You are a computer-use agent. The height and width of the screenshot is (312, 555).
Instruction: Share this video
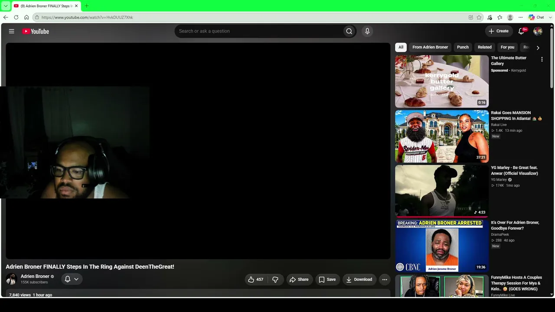click(299, 279)
